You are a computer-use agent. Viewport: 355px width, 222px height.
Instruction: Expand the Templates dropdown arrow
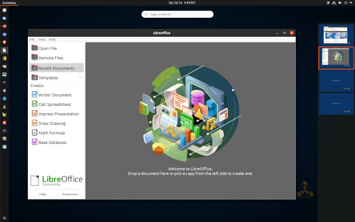click(80, 78)
